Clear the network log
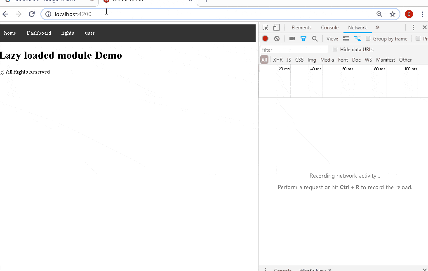The width and height of the screenshot is (428, 271). coord(277,38)
